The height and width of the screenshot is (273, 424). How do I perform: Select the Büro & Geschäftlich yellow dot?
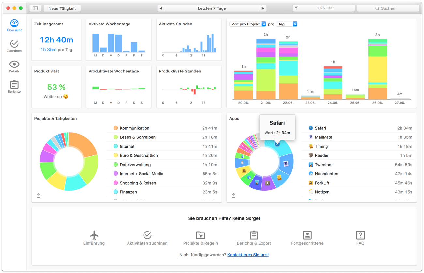(115, 155)
